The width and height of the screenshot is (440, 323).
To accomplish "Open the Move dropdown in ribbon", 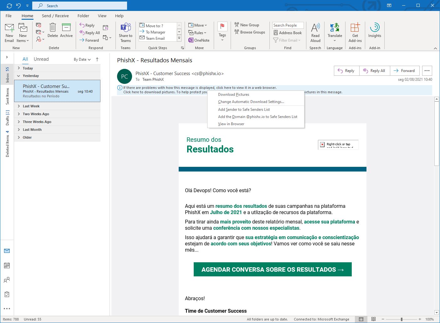I will tap(198, 25).
